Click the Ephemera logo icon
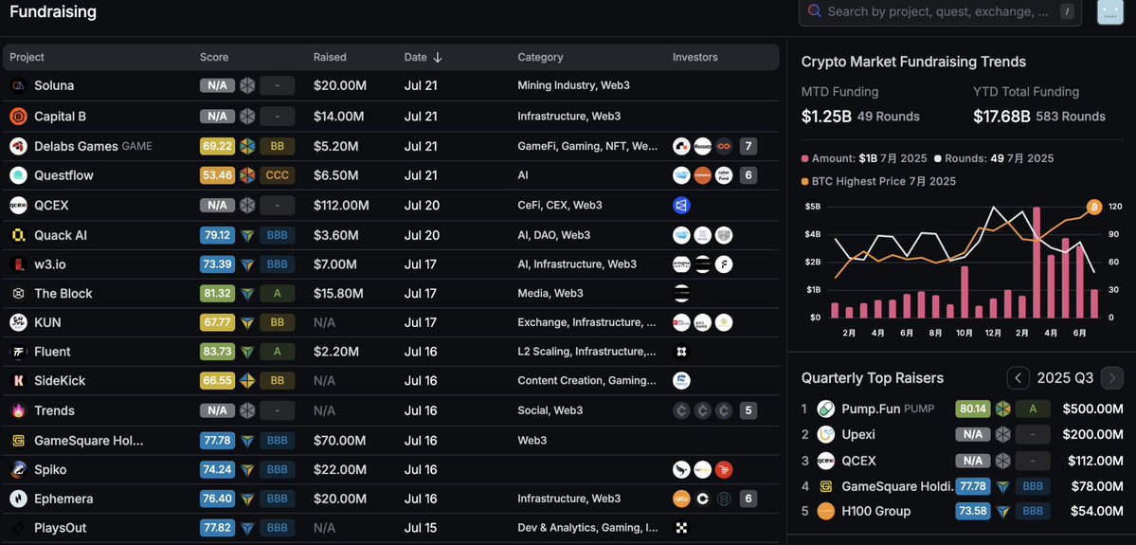The height and width of the screenshot is (545, 1136). click(x=18, y=499)
